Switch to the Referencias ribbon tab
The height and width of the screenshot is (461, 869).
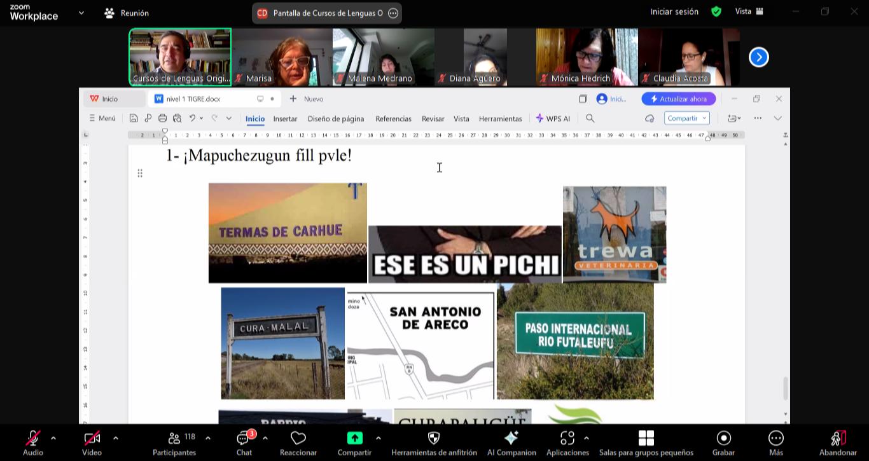click(x=393, y=118)
